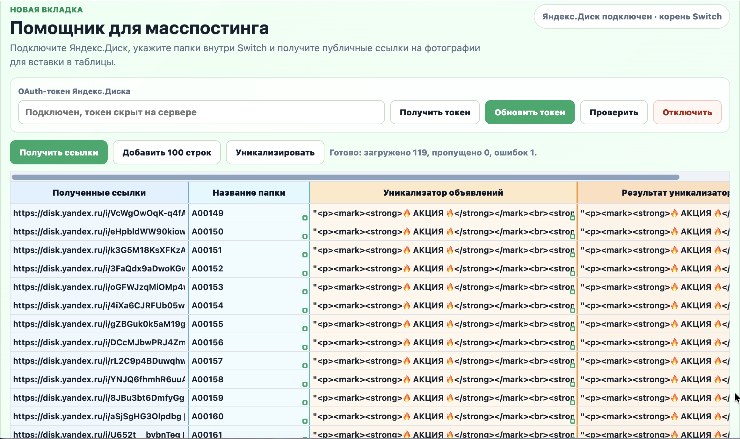
Task: Click the Яндекс.Диск подключен status badge
Action: [x=632, y=17]
